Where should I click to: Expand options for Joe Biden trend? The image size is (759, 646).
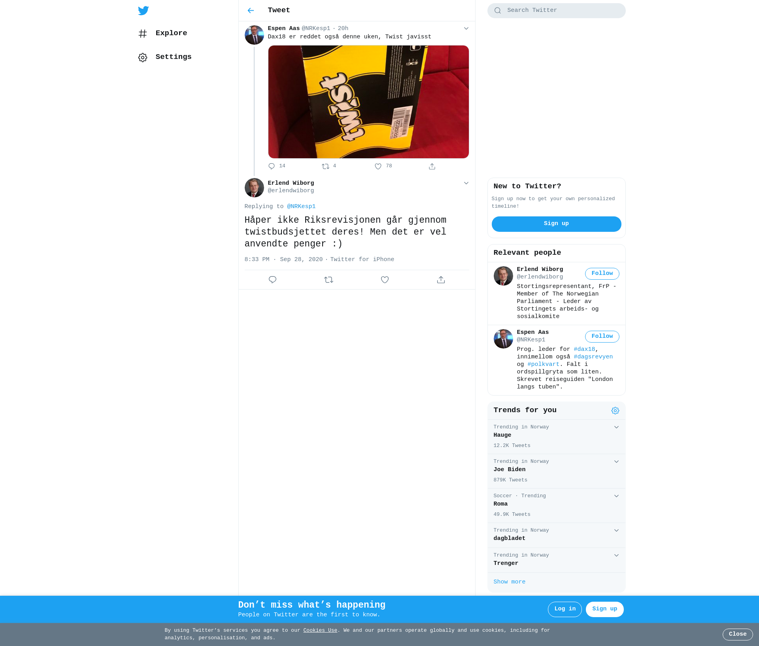616,462
